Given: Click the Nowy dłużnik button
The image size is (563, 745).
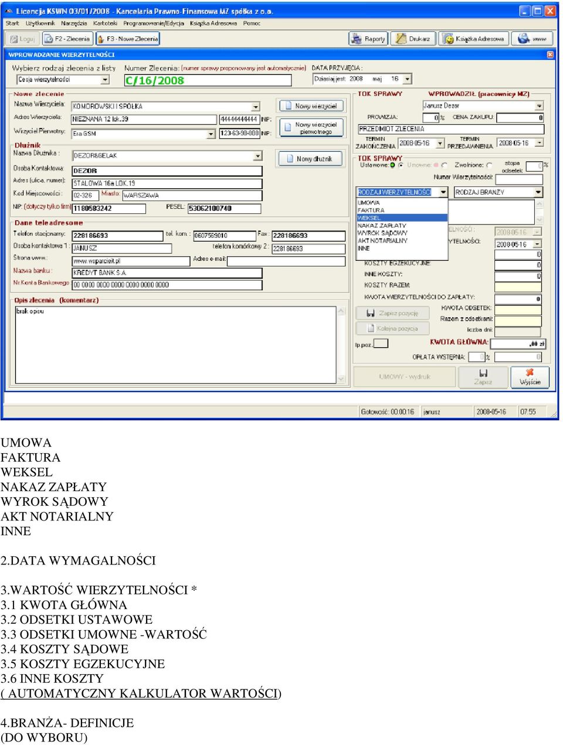Looking at the screenshot, I should (x=309, y=159).
